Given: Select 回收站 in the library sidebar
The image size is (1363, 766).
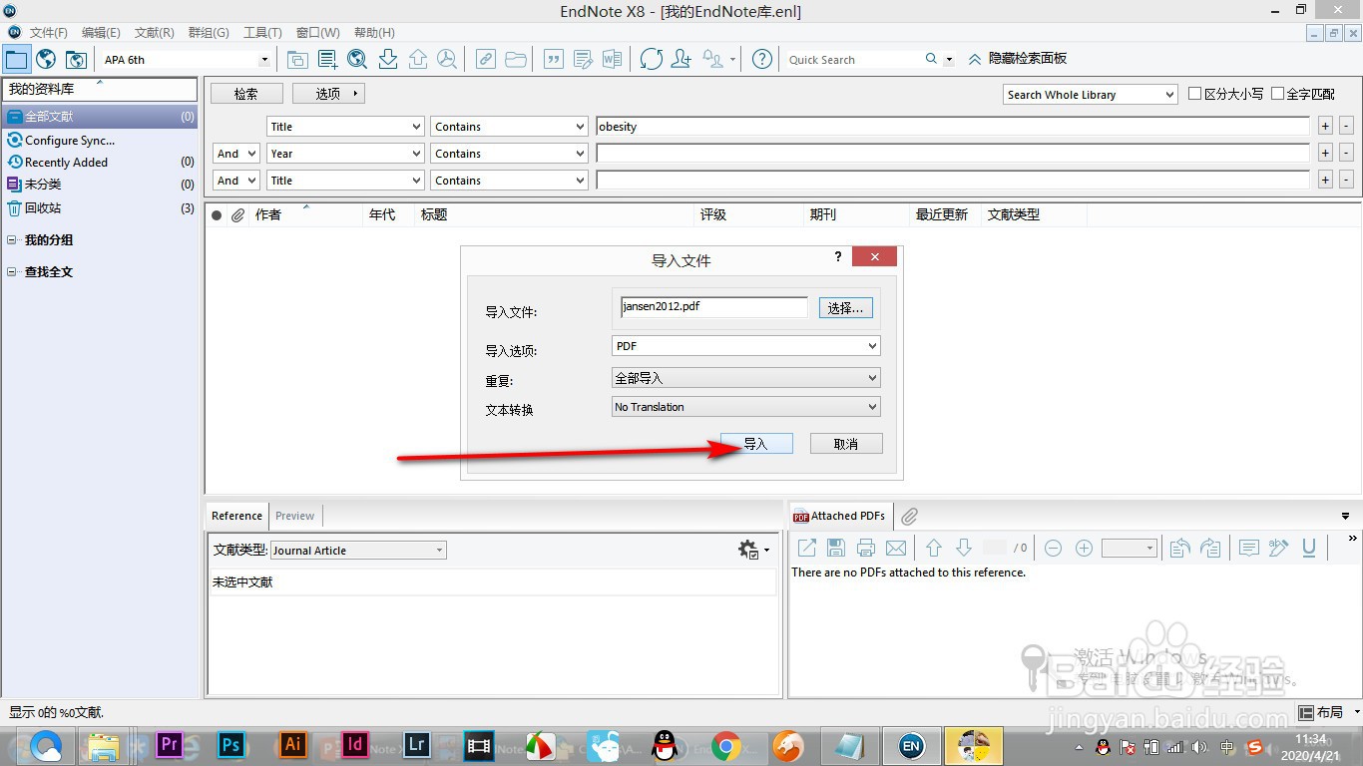Looking at the screenshot, I should [x=100, y=208].
